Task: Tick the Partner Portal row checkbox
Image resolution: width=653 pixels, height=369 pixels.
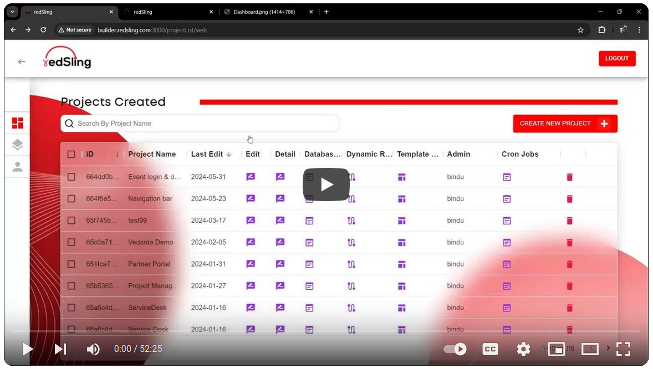Action: [x=71, y=264]
